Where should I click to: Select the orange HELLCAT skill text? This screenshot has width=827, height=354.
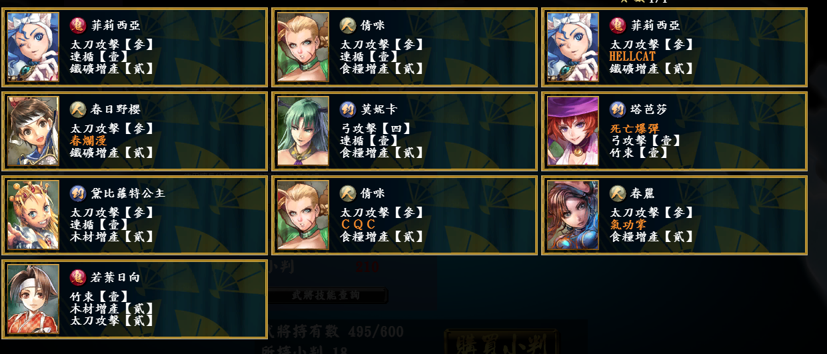point(632,57)
